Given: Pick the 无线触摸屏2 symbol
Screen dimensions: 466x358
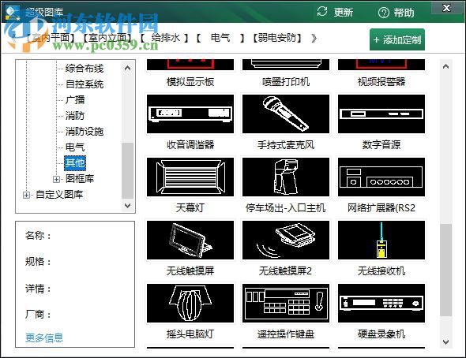Looking at the screenshot, I should tap(286, 240).
